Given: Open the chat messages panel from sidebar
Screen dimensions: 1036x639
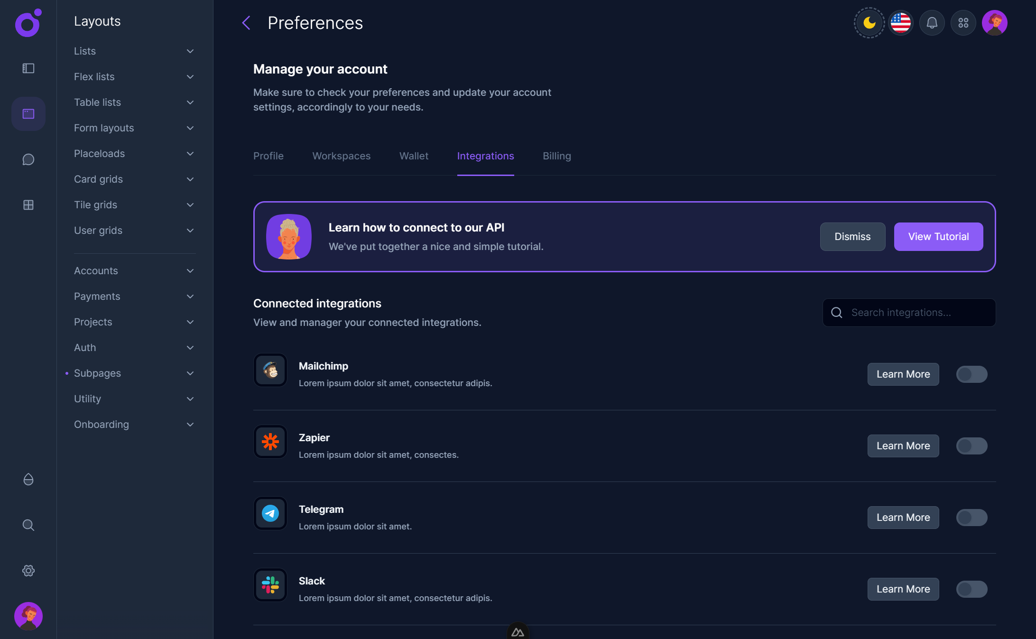Looking at the screenshot, I should point(28,159).
